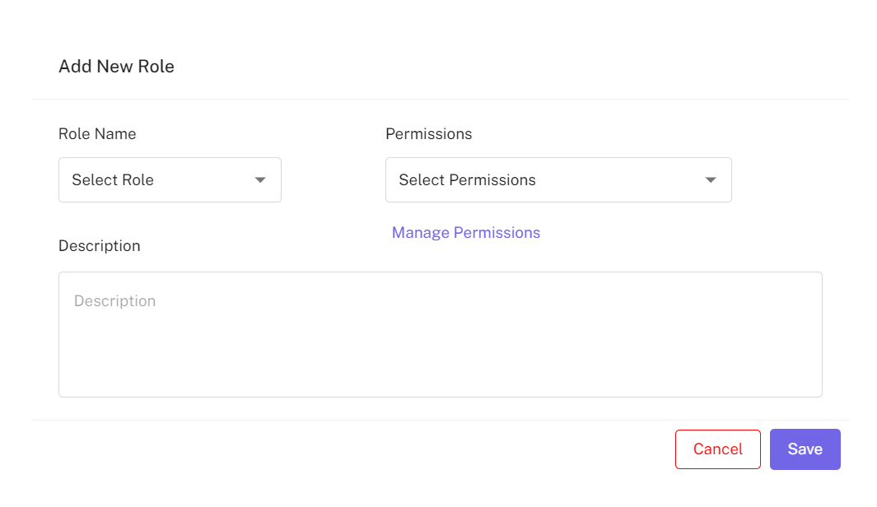Click the arrow icon in Select Role
The width and height of the screenshot is (877, 507).
click(x=260, y=180)
